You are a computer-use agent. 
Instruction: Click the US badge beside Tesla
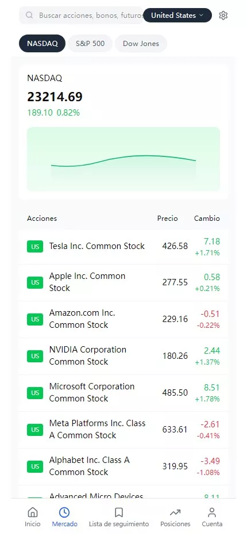[x=35, y=246]
